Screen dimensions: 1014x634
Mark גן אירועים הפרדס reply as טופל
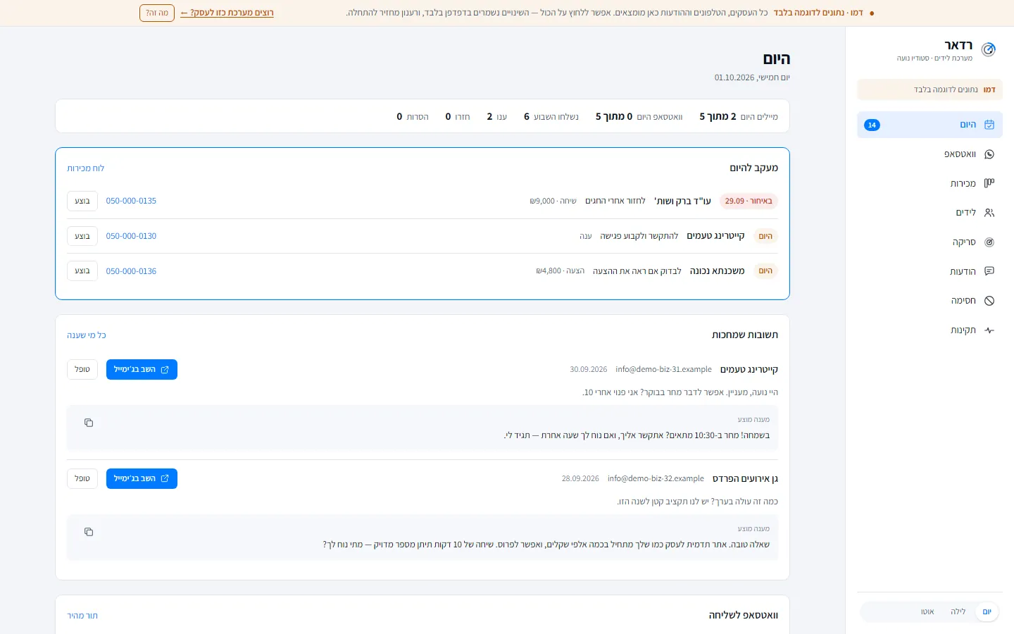click(82, 478)
